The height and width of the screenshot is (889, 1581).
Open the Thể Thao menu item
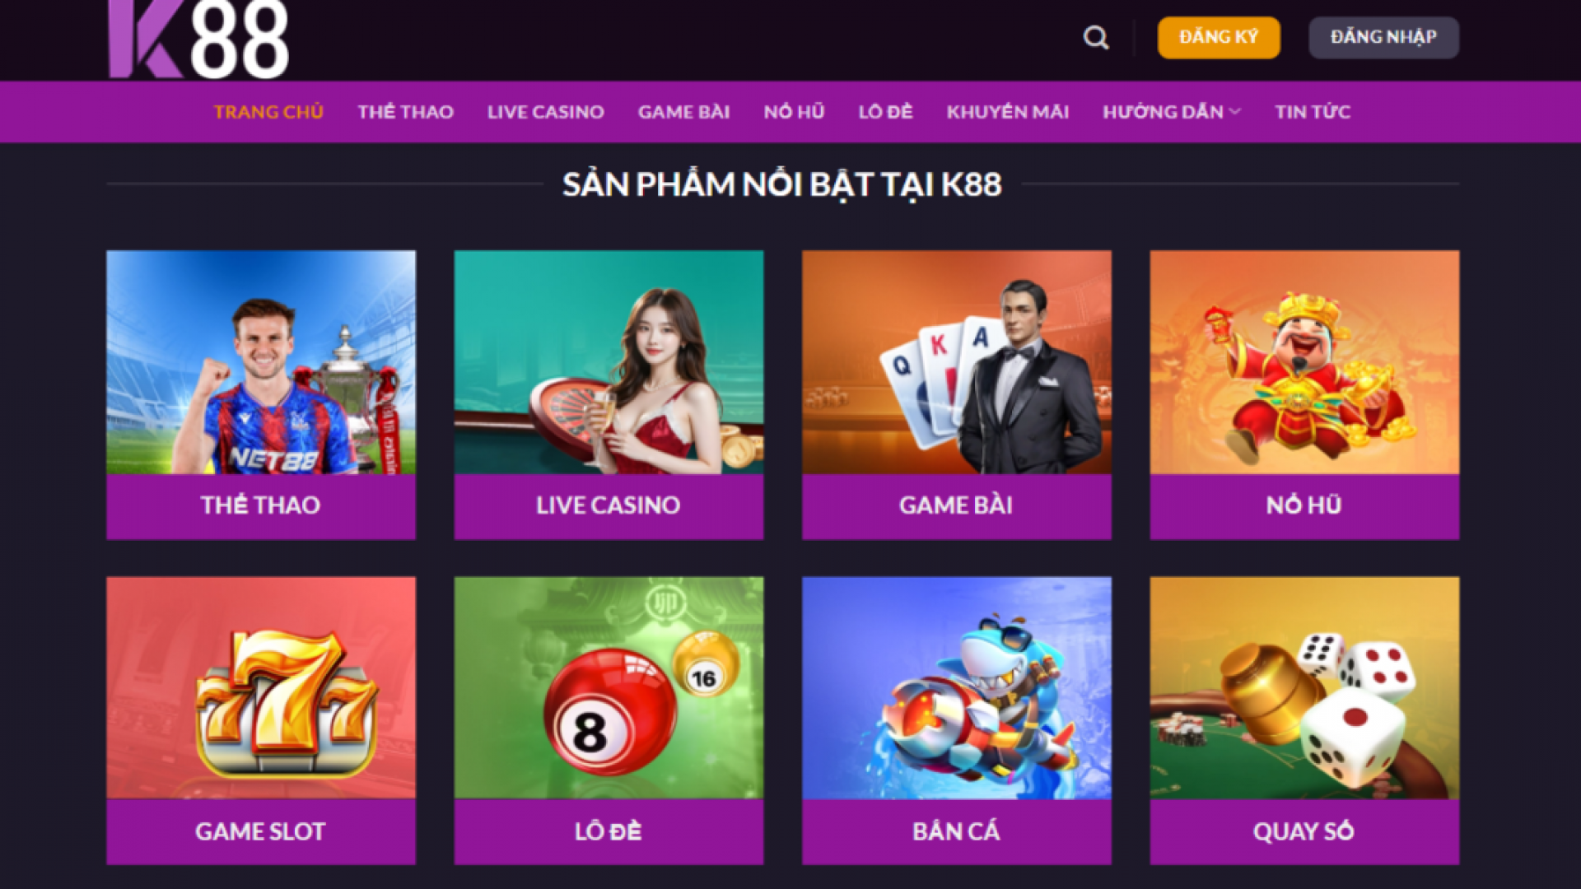[x=405, y=112]
